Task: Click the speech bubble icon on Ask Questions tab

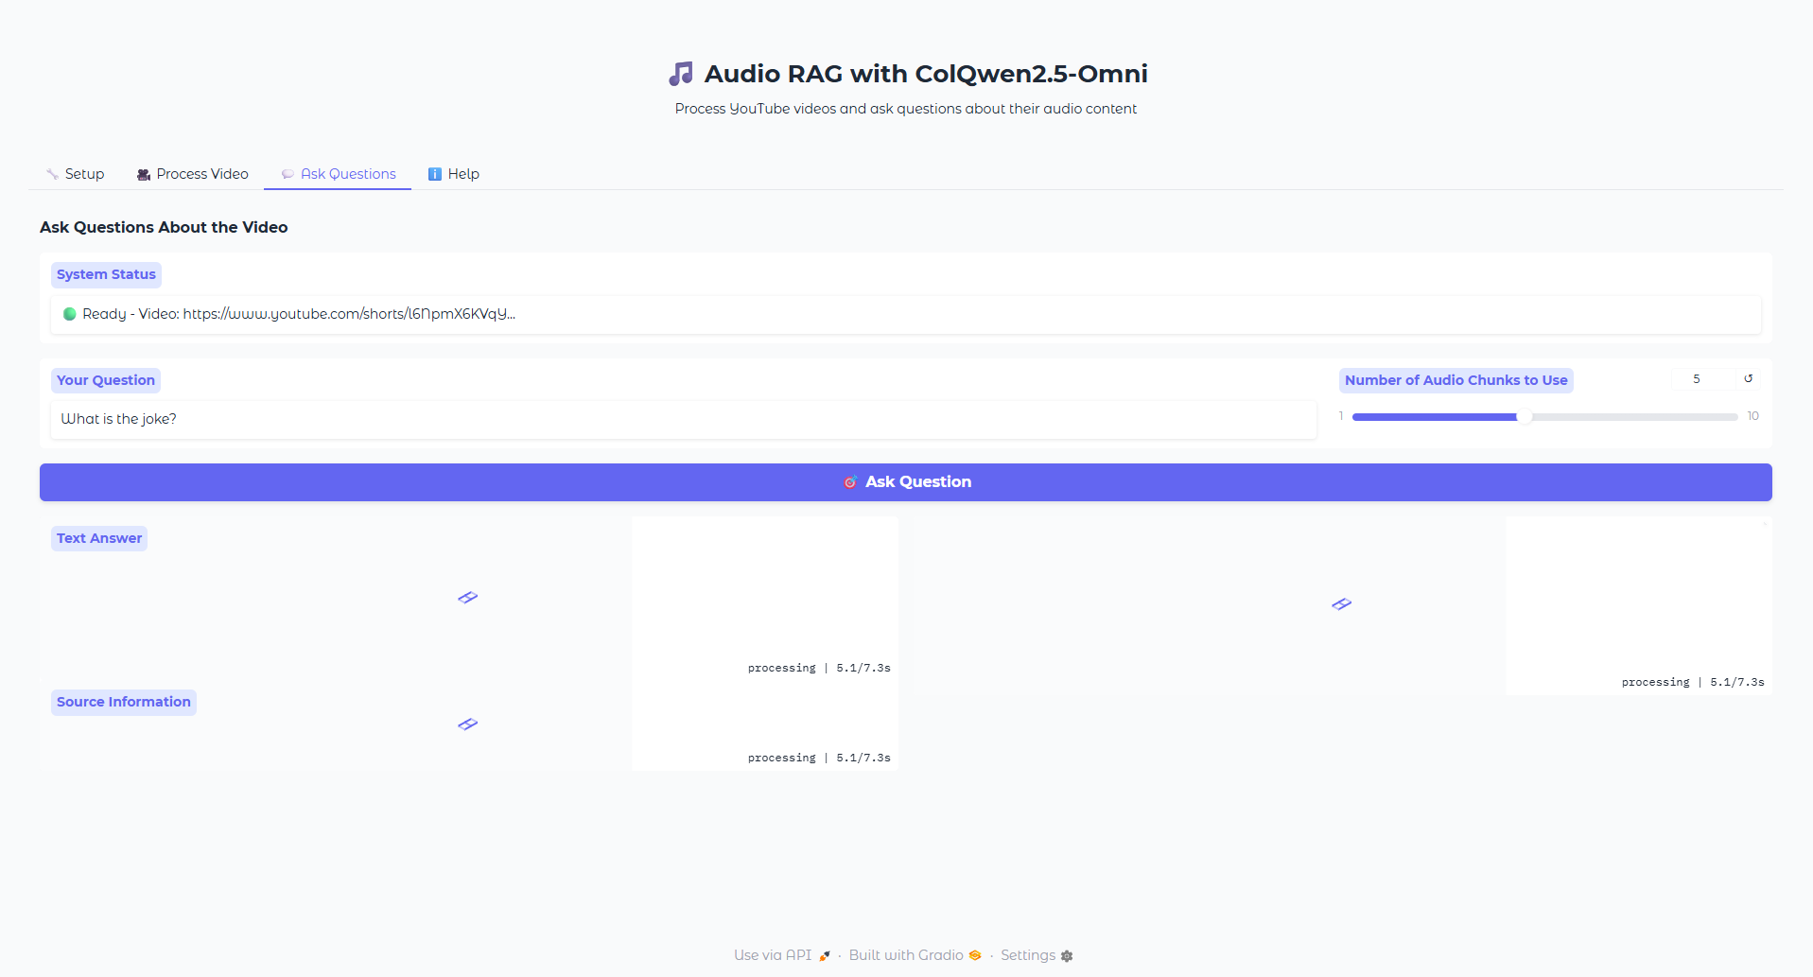Action: [x=287, y=174]
